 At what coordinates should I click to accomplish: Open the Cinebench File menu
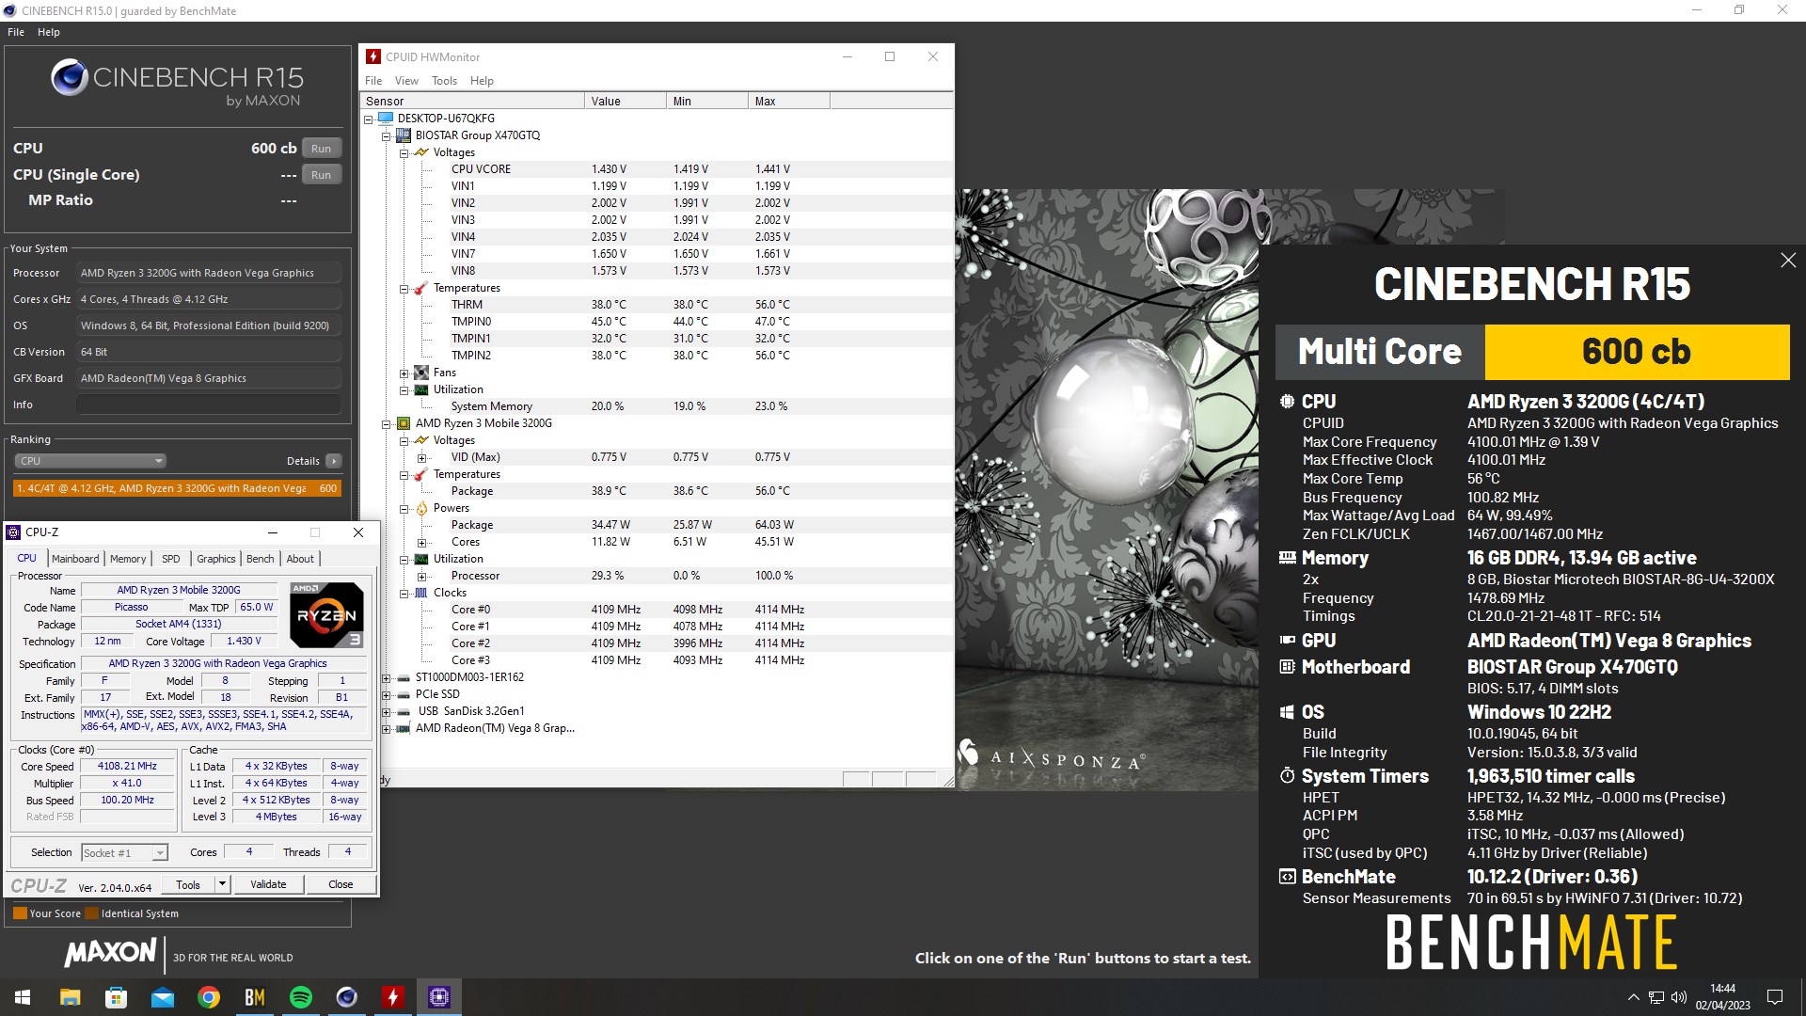tap(16, 32)
